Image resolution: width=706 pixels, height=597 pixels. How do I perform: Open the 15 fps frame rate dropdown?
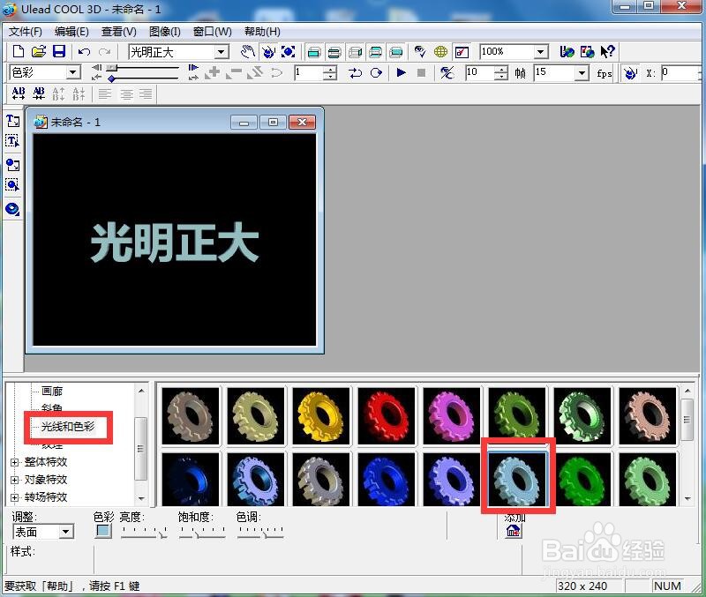(x=582, y=73)
